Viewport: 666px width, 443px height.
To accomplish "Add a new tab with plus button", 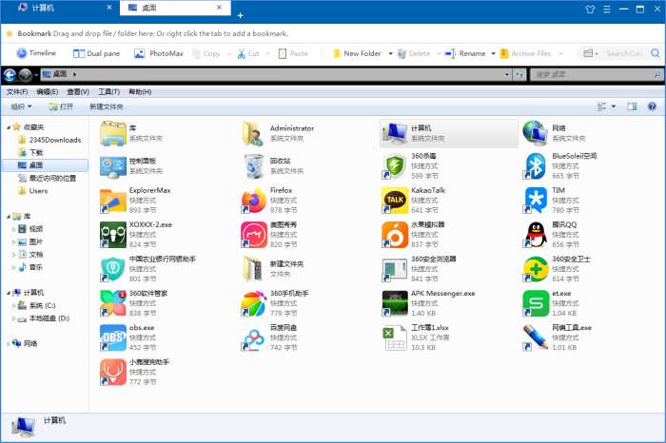I will click(x=240, y=16).
